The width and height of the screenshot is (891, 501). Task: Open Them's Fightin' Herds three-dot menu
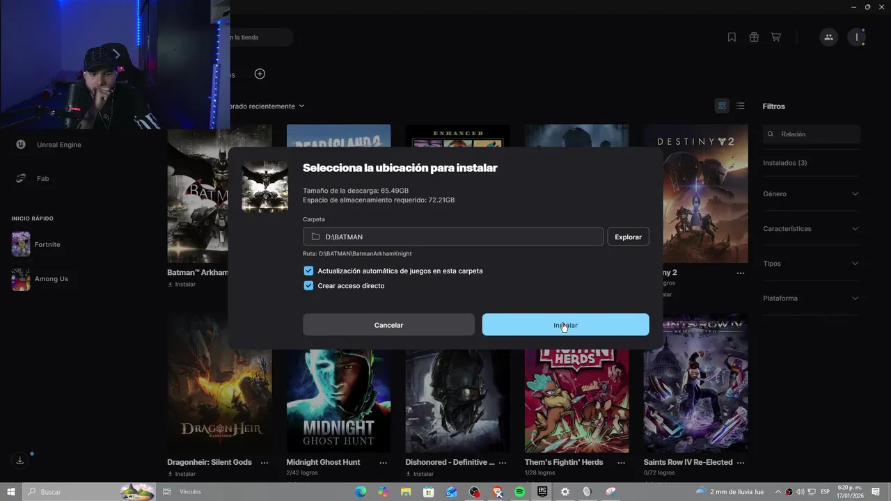pos(622,462)
